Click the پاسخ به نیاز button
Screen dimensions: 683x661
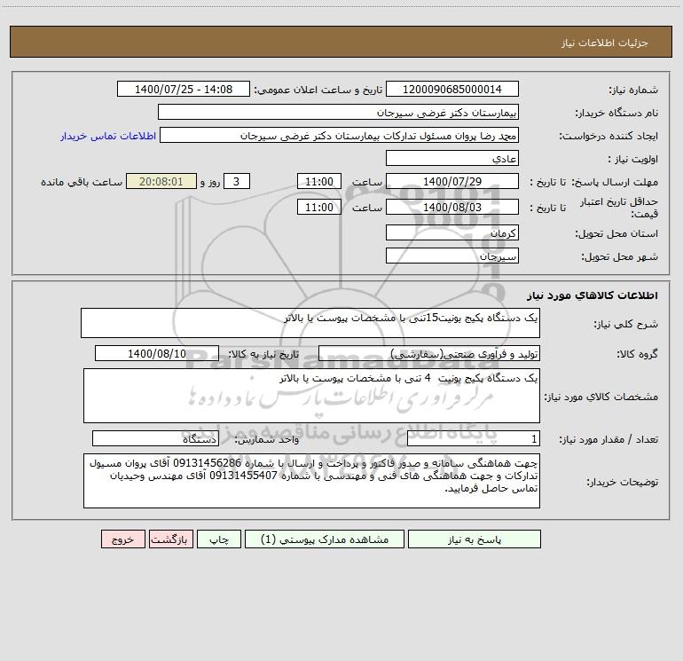point(475,539)
